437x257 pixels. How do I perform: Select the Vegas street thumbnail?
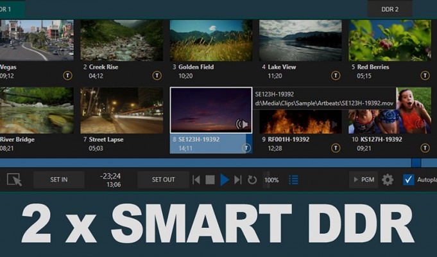tap(37, 40)
